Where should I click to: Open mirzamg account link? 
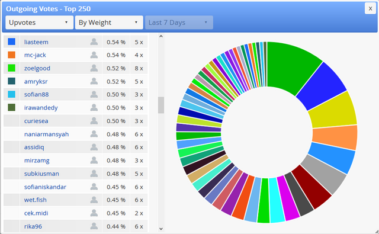pyautogui.click(x=37, y=161)
